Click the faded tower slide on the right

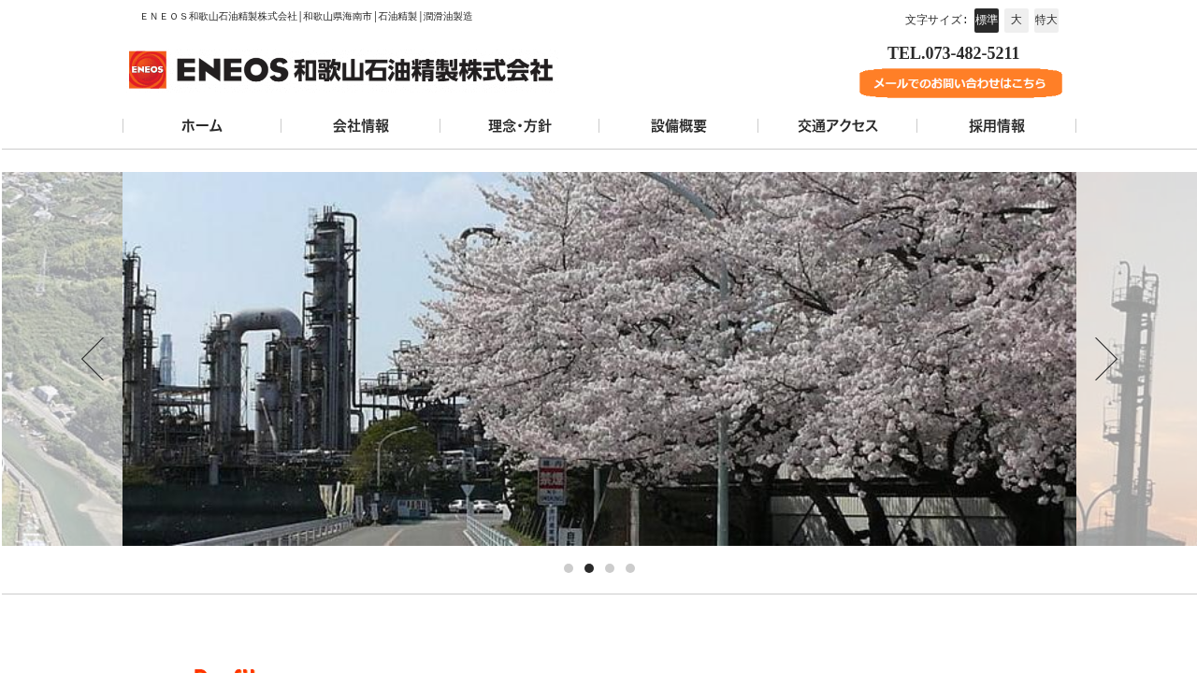click(x=1136, y=359)
